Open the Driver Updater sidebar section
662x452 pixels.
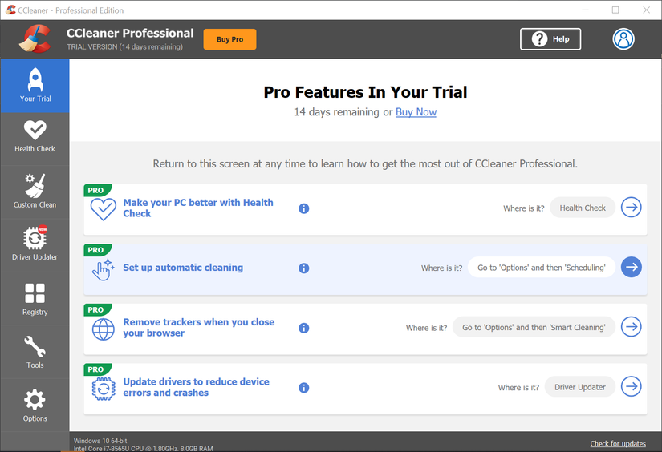[35, 245]
